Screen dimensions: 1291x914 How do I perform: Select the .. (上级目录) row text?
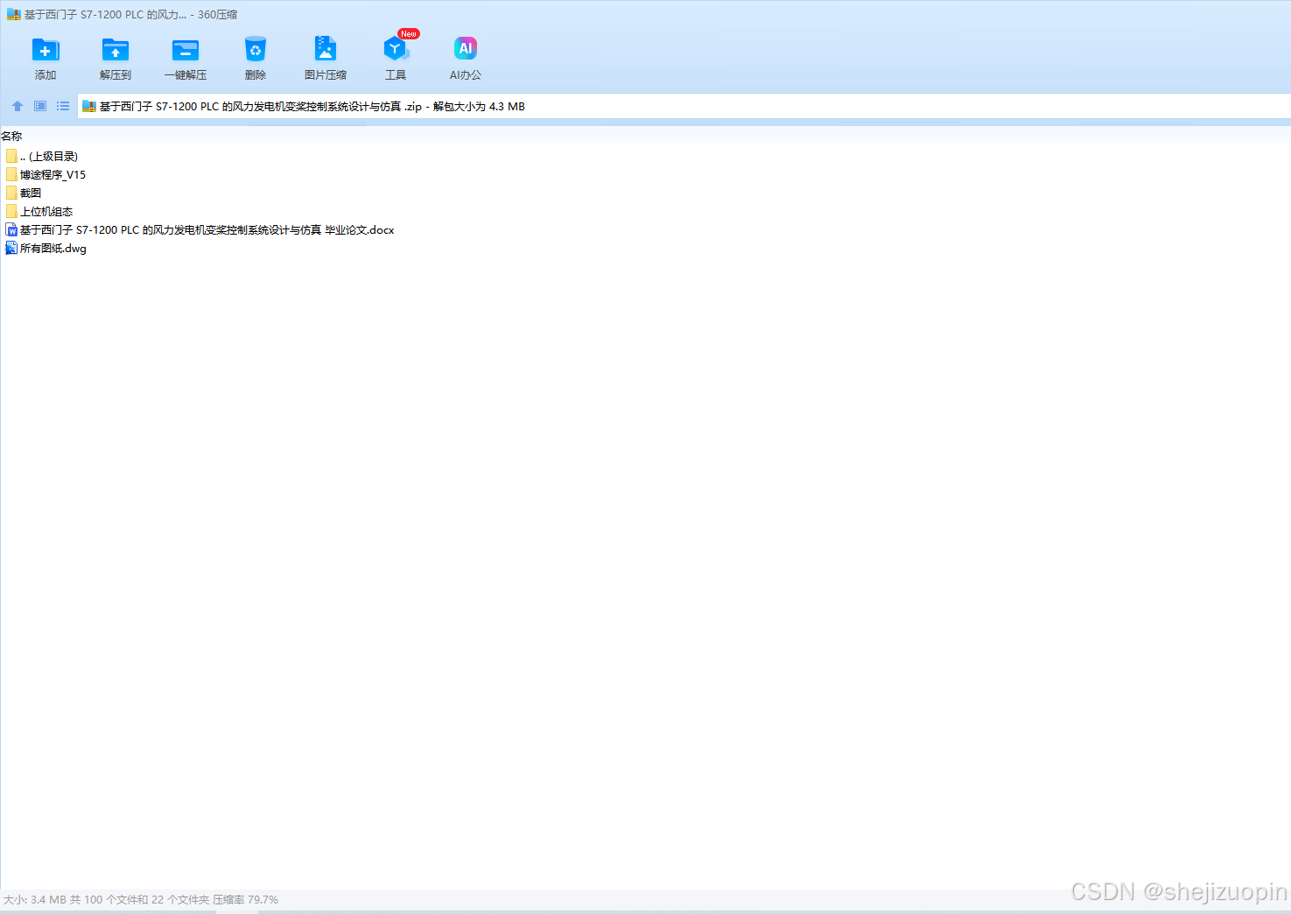point(49,157)
